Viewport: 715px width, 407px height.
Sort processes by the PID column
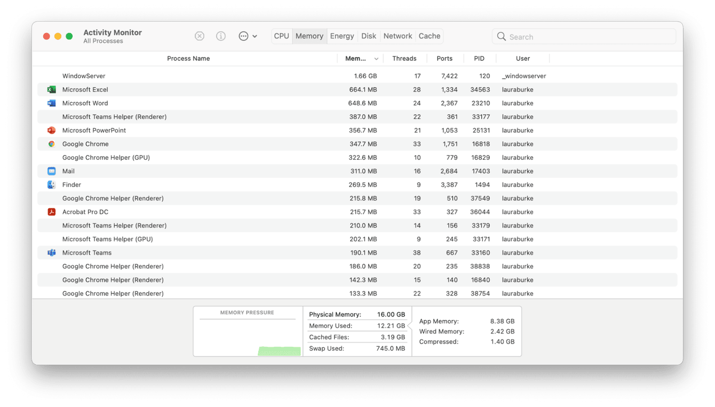(x=479, y=58)
